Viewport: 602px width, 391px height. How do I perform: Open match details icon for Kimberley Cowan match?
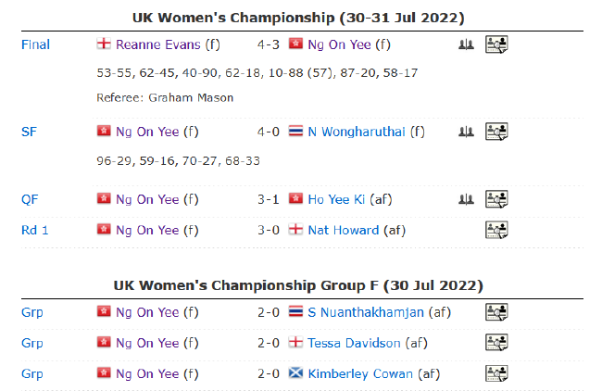tap(496, 373)
